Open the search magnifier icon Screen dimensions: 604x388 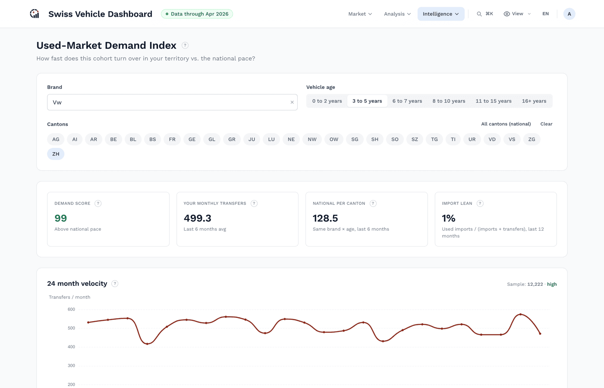[479, 14]
